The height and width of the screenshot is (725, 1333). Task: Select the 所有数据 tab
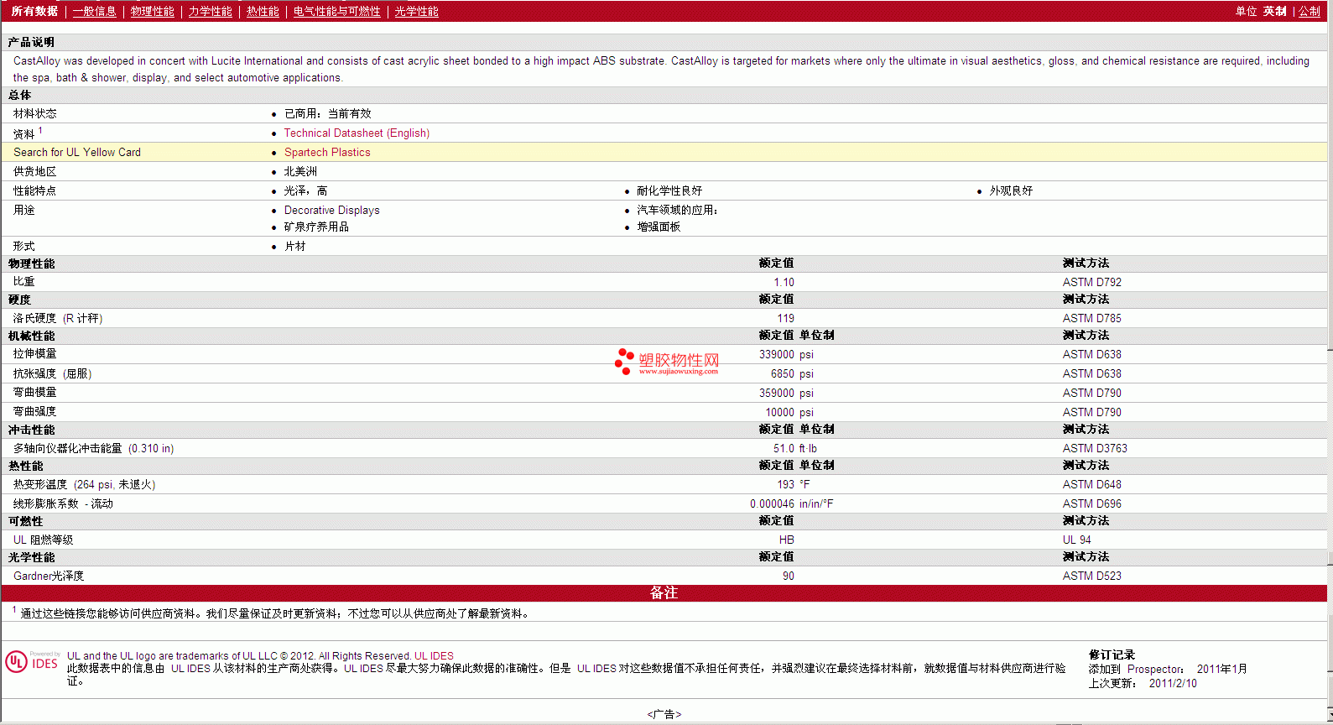(34, 11)
